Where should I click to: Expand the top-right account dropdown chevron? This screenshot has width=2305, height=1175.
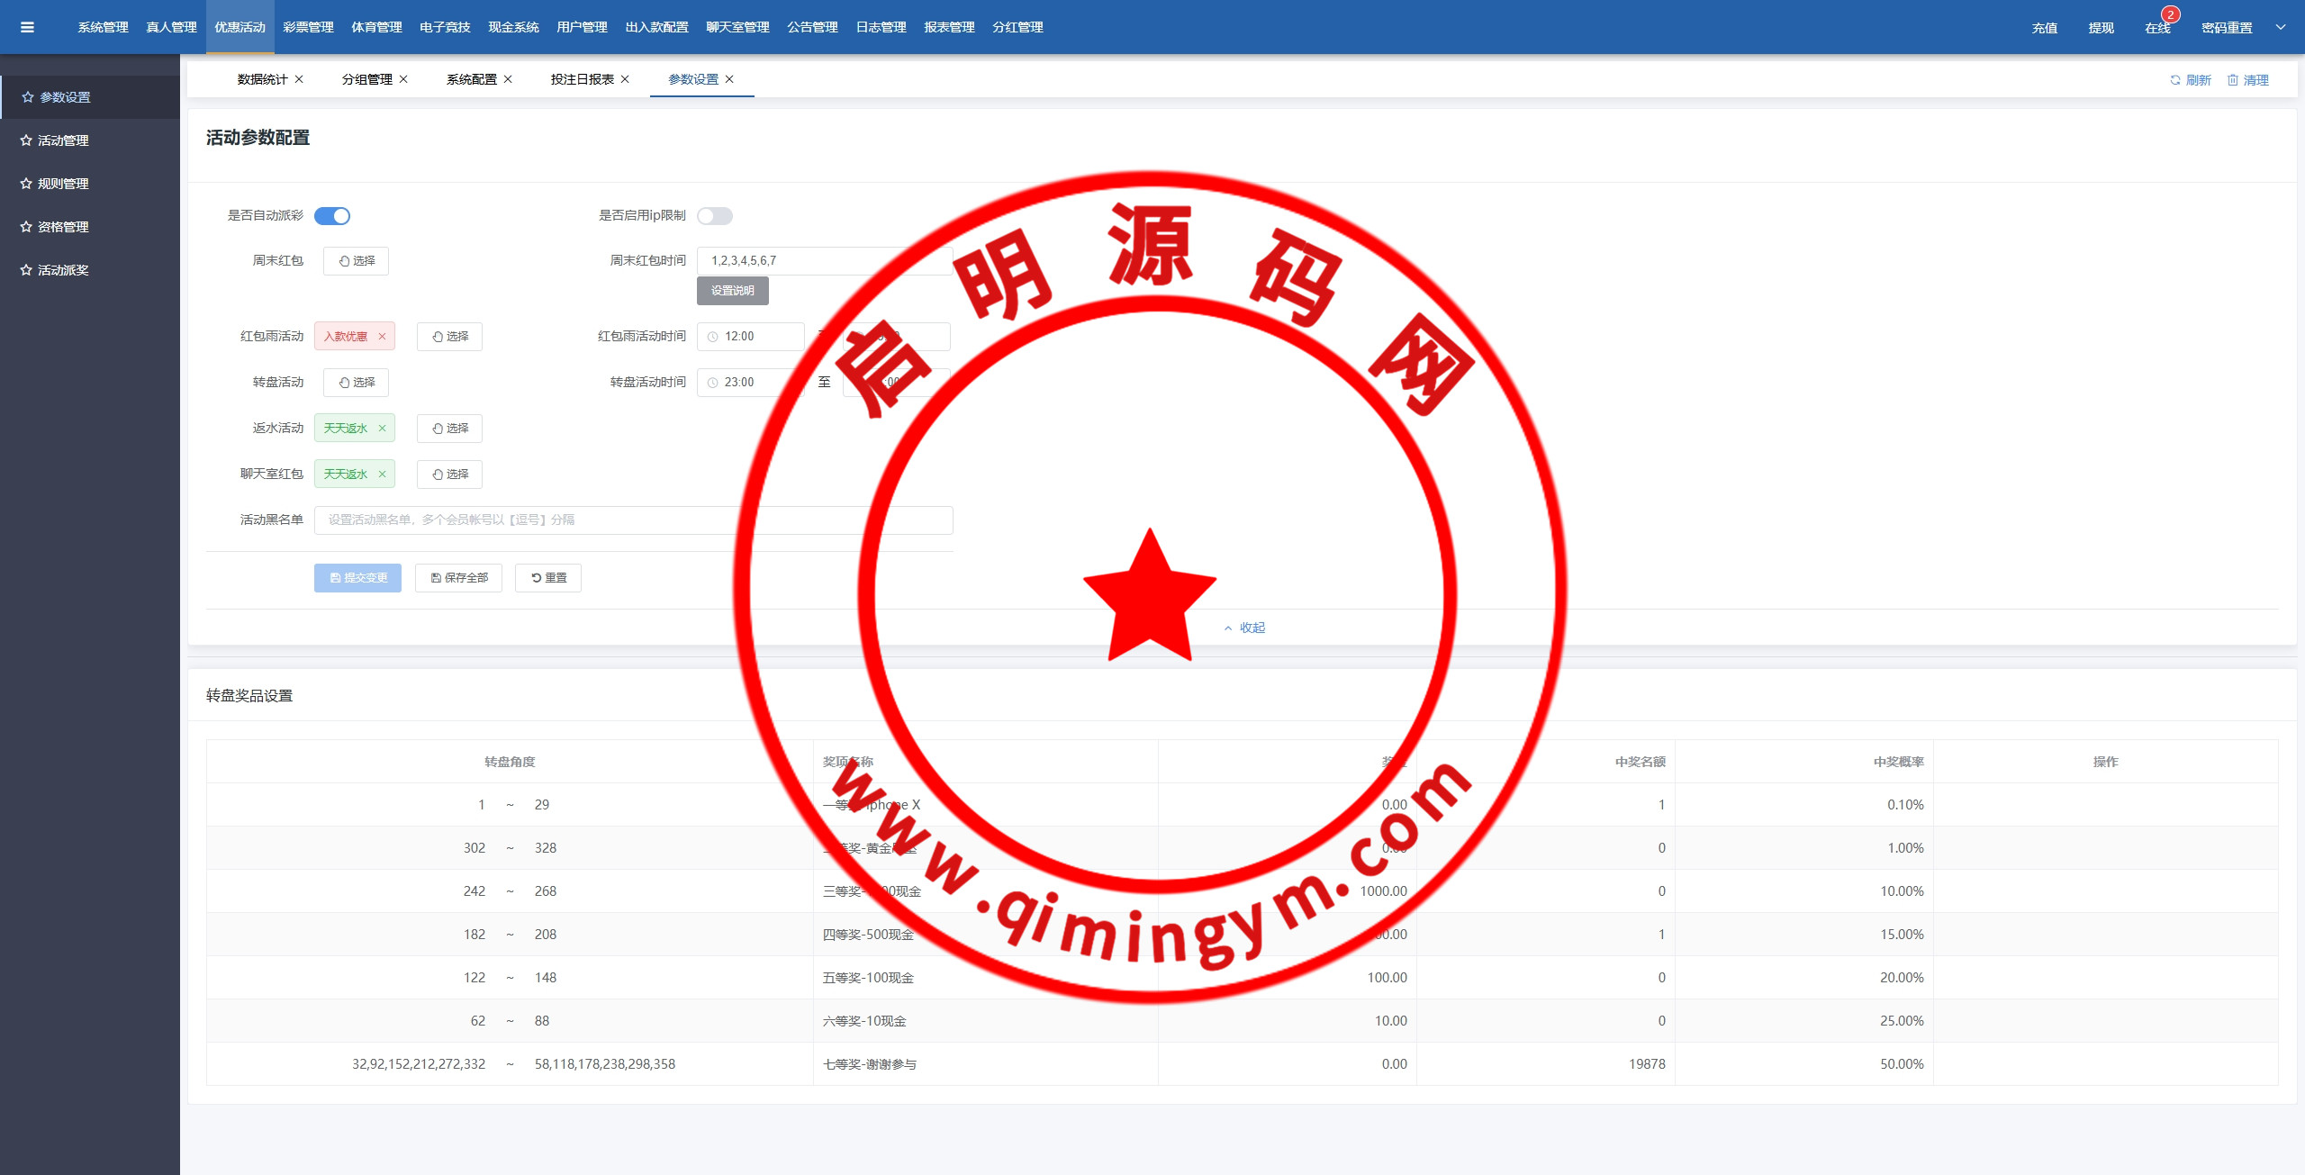(2281, 27)
